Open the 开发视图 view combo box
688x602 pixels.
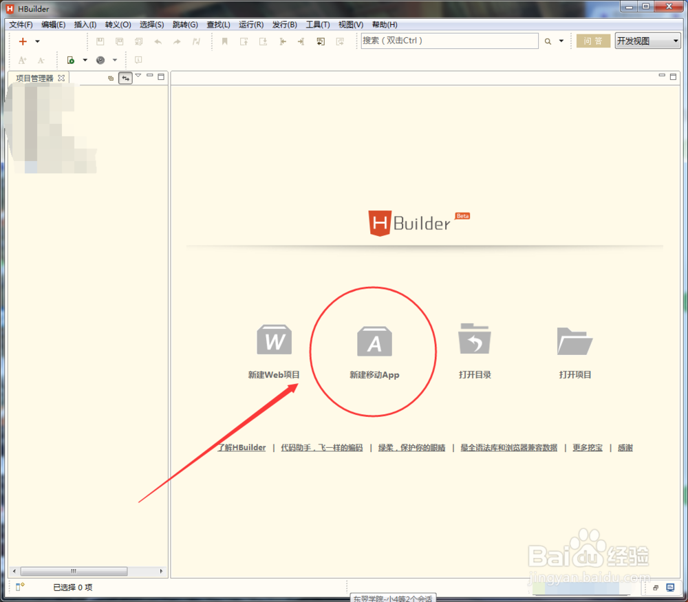(647, 41)
